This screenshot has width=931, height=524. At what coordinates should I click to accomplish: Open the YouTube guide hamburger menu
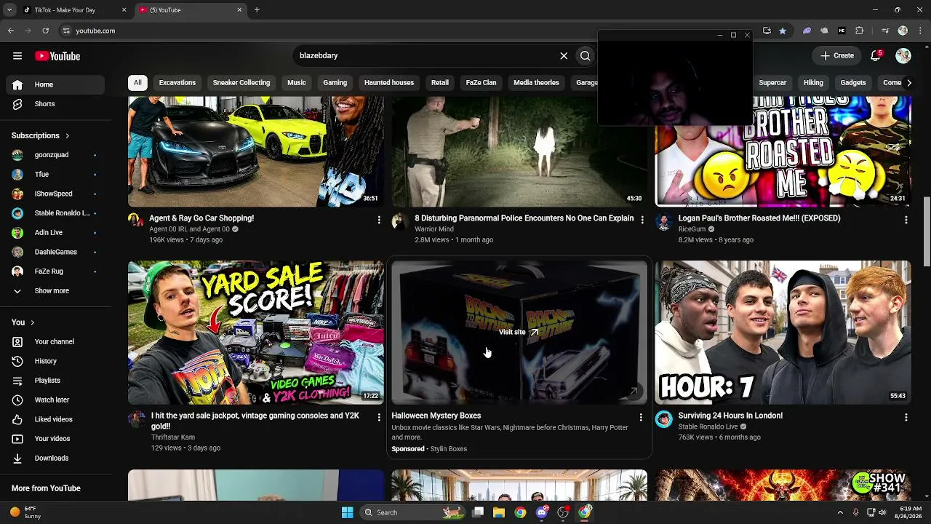click(17, 56)
